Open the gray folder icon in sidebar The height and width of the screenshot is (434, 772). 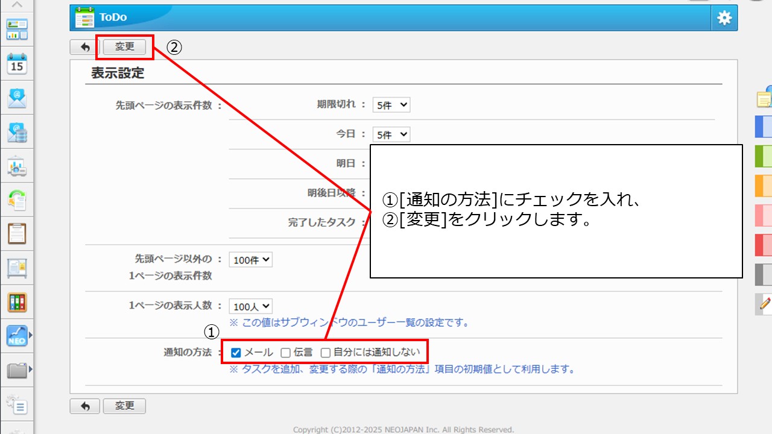coord(17,370)
